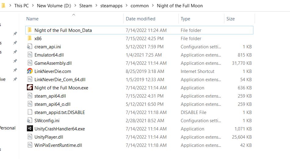The image size is (290, 159).
Task: Select the SWconfig.ini file name
Action: click(47, 121)
